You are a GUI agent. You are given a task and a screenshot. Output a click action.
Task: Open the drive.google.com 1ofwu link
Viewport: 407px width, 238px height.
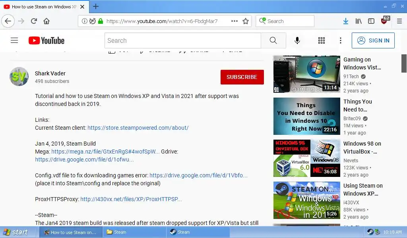coord(84,159)
